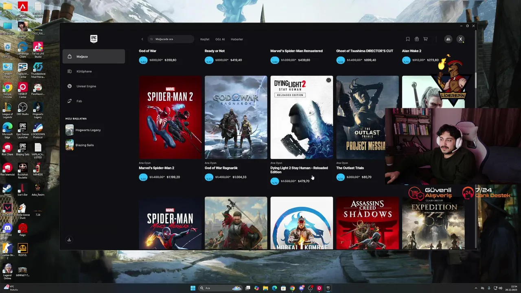Open Dying Light 2 Reloaded Edition title
Viewport: 521px width, 293px height.
299,170
